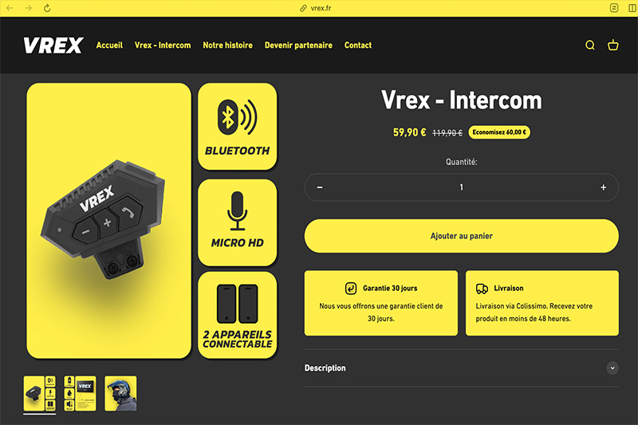The image size is (638, 425).
Task: Decrease quantity with minus button
Action: tap(320, 187)
